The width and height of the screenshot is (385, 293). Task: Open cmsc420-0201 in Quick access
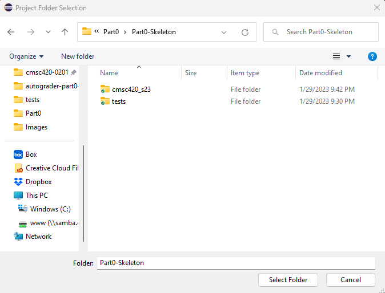pos(47,72)
